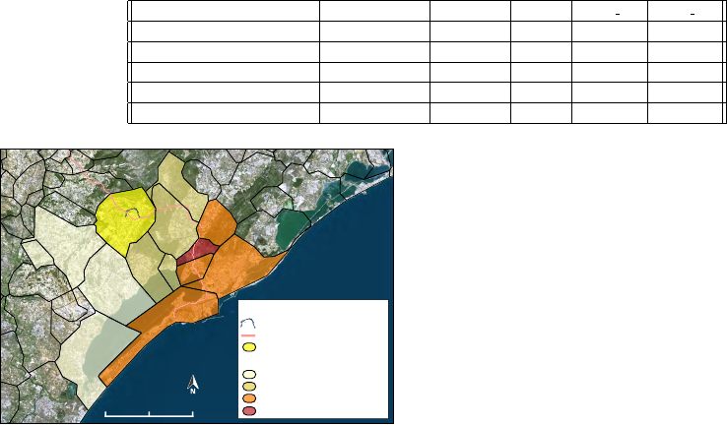Click the bright yellow district on the map
The image size is (727, 426).
(123, 218)
